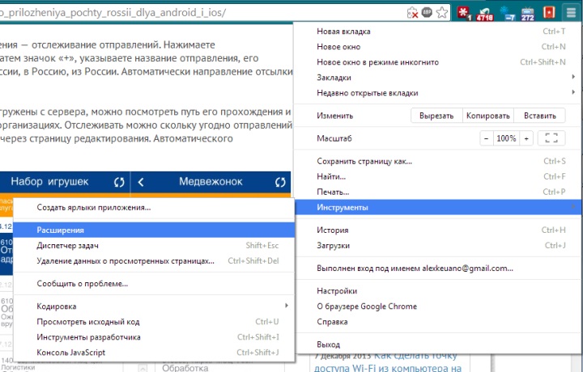
Task: Click the 100% zoom value
Action: (506, 138)
